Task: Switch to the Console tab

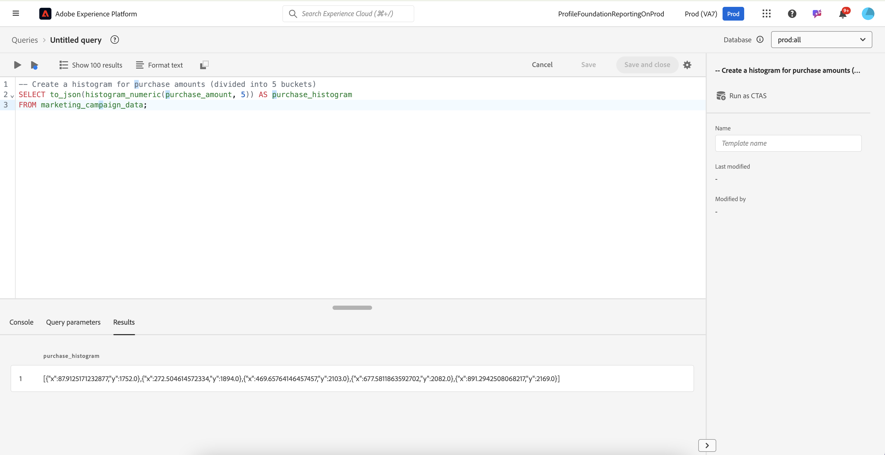Action: pos(21,322)
